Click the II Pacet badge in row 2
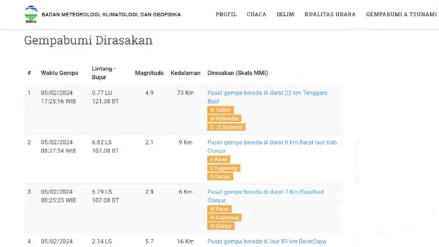The width and height of the screenshot is (439, 247). [219, 160]
